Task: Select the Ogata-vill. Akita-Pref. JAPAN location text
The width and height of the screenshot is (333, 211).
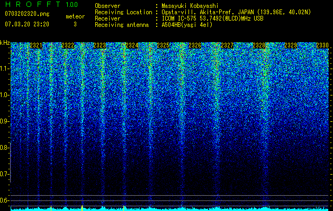Action: (x=236, y=12)
